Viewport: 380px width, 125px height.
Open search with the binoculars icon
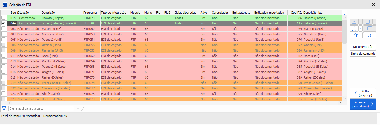[x=356, y=35]
